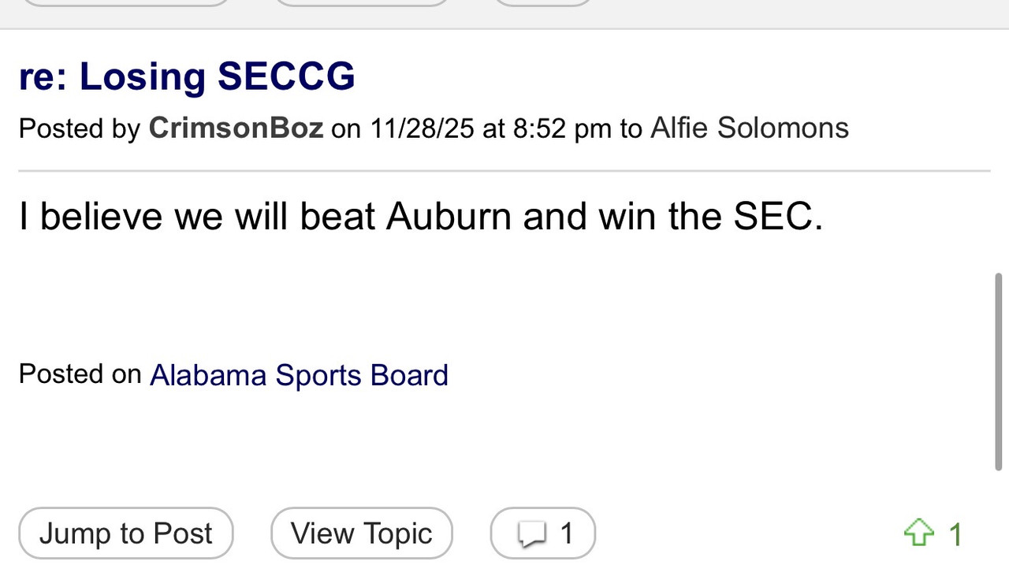Click the cut-off middle button at top edge
Viewport: 1009px width, 565px height.
pos(362,2)
